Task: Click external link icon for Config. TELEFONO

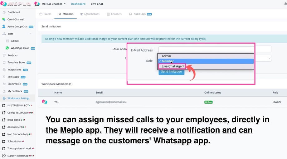Action: pyautogui.click(x=4, y=113)
